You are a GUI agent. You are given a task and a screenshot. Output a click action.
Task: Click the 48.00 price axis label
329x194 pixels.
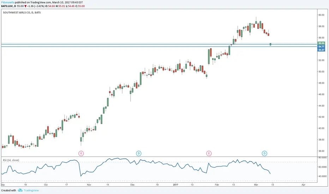point(322,83)
